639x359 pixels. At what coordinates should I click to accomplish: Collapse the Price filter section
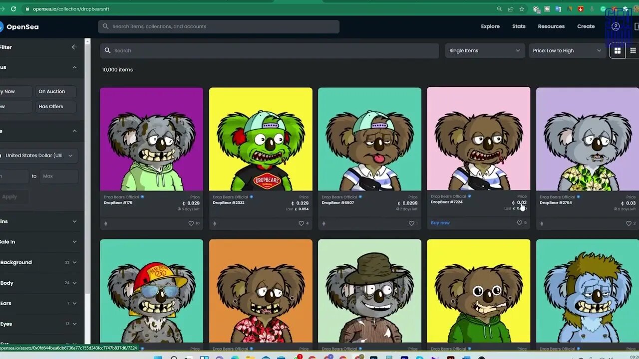pyautogui.click(x=74, y=131)
